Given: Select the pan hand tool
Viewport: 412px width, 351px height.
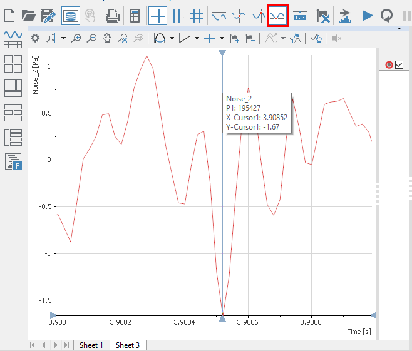Looking at the screenshot, I should click(107, 39).
